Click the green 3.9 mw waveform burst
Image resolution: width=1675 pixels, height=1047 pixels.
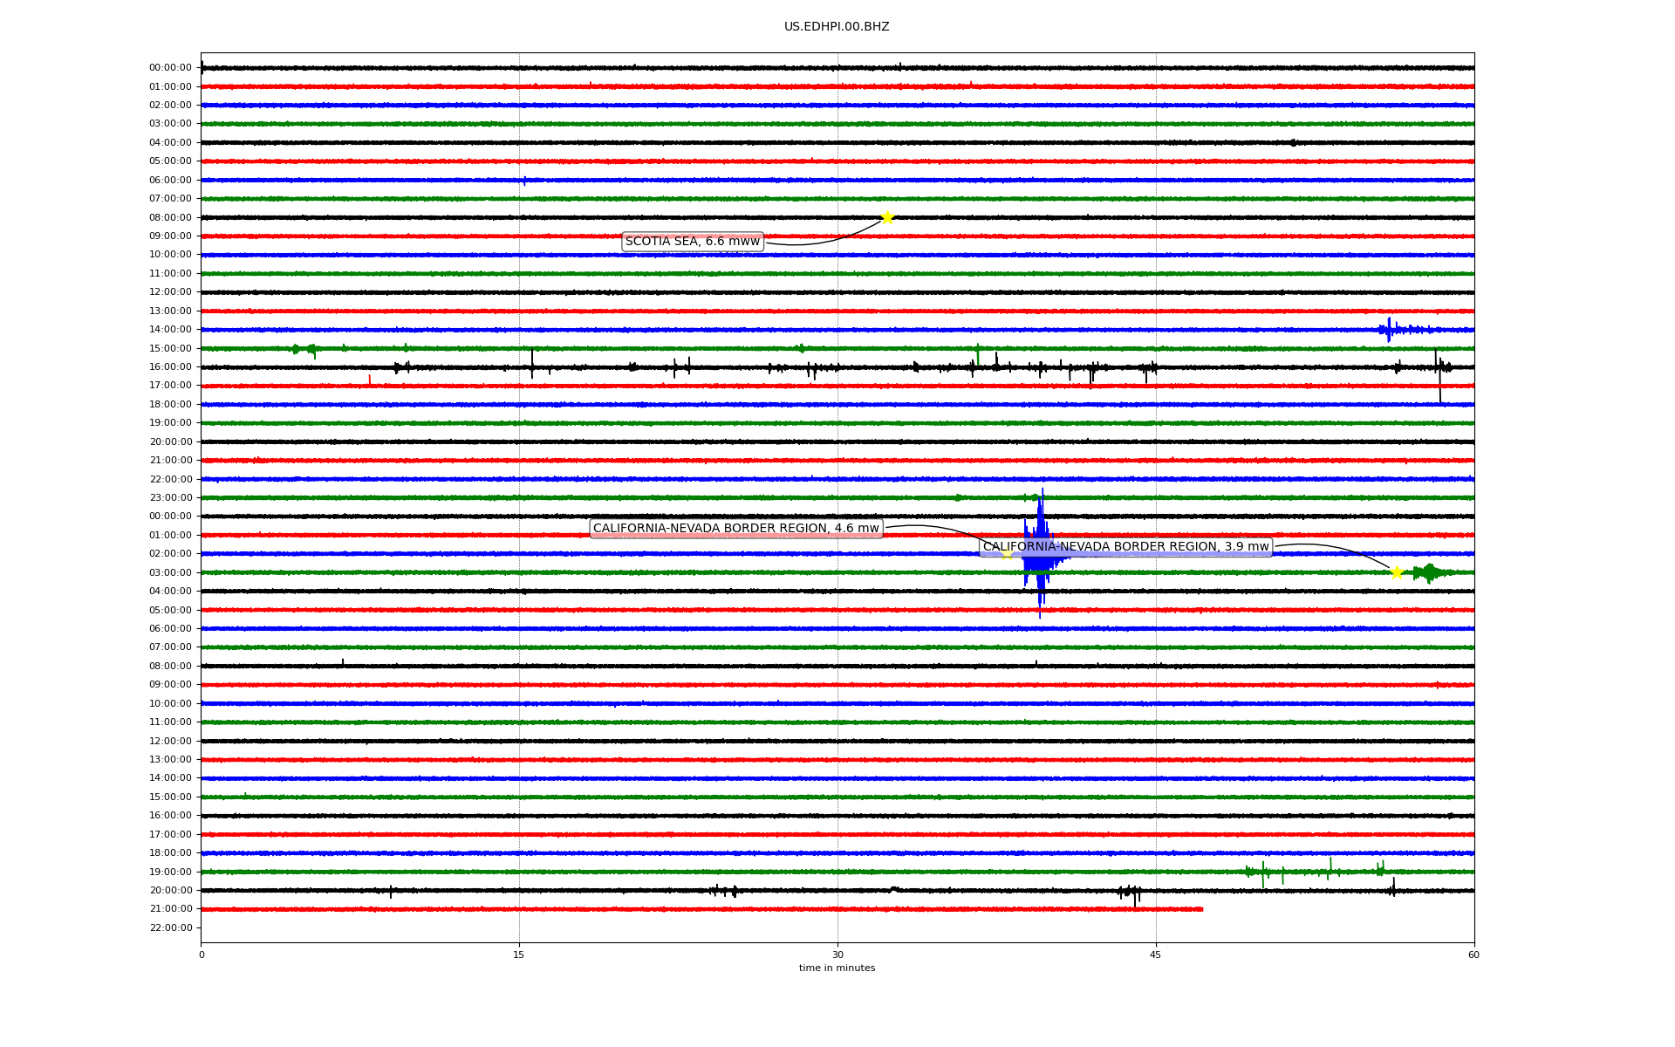click(x=1431, y=572)
